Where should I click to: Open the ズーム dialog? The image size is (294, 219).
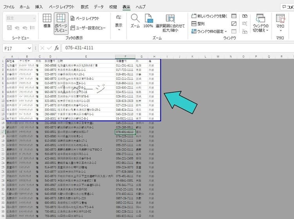coord(135,21)
